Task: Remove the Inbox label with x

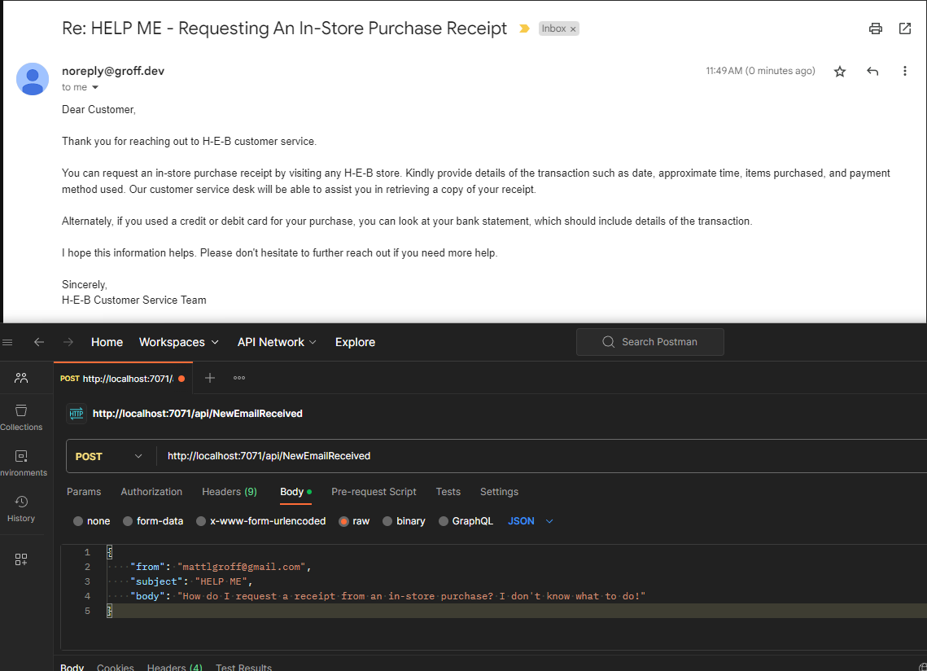Action: 573,29
